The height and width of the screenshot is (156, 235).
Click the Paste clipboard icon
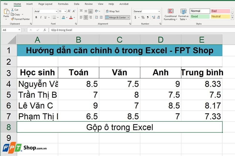click(6, 11)
